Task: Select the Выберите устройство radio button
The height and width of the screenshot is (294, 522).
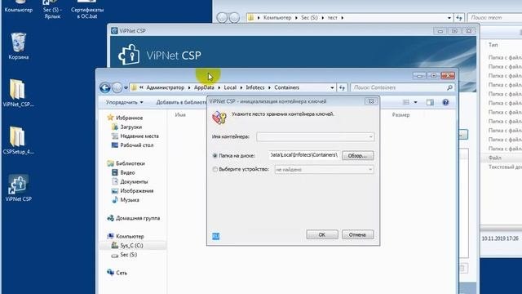Action: 215,169
